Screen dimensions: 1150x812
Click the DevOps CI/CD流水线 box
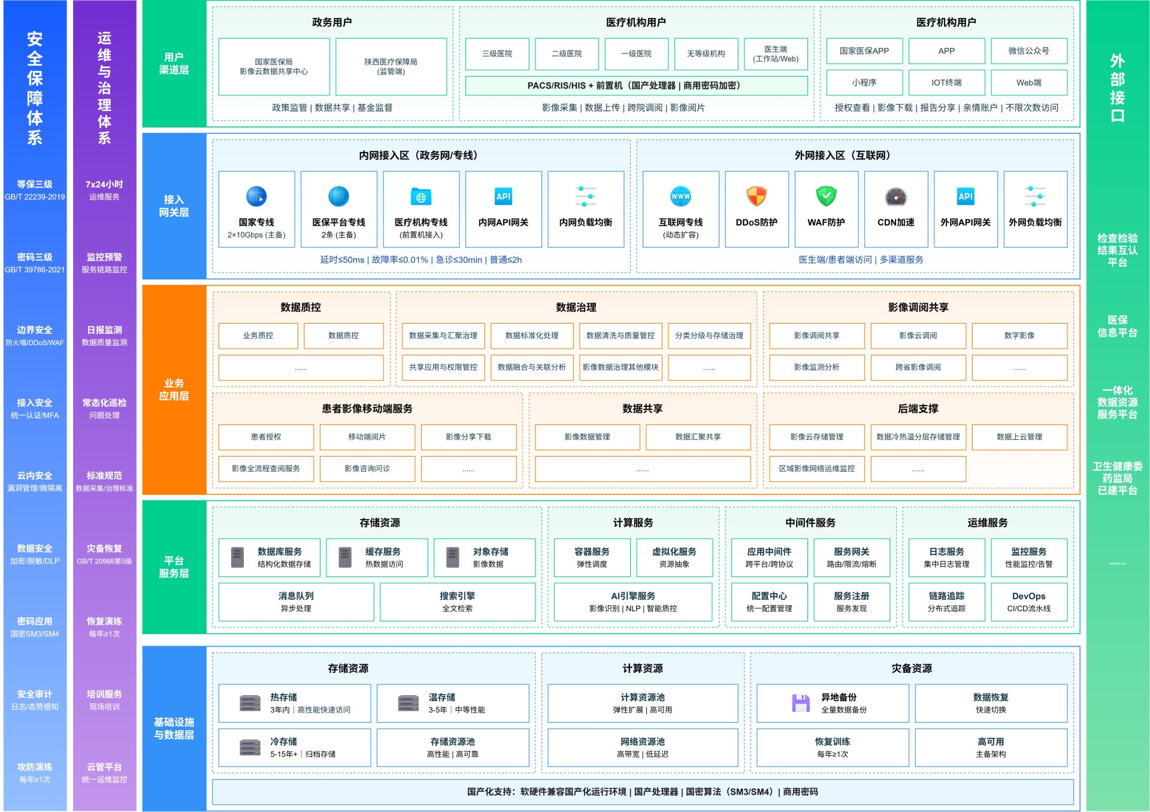pos(1028,602)
